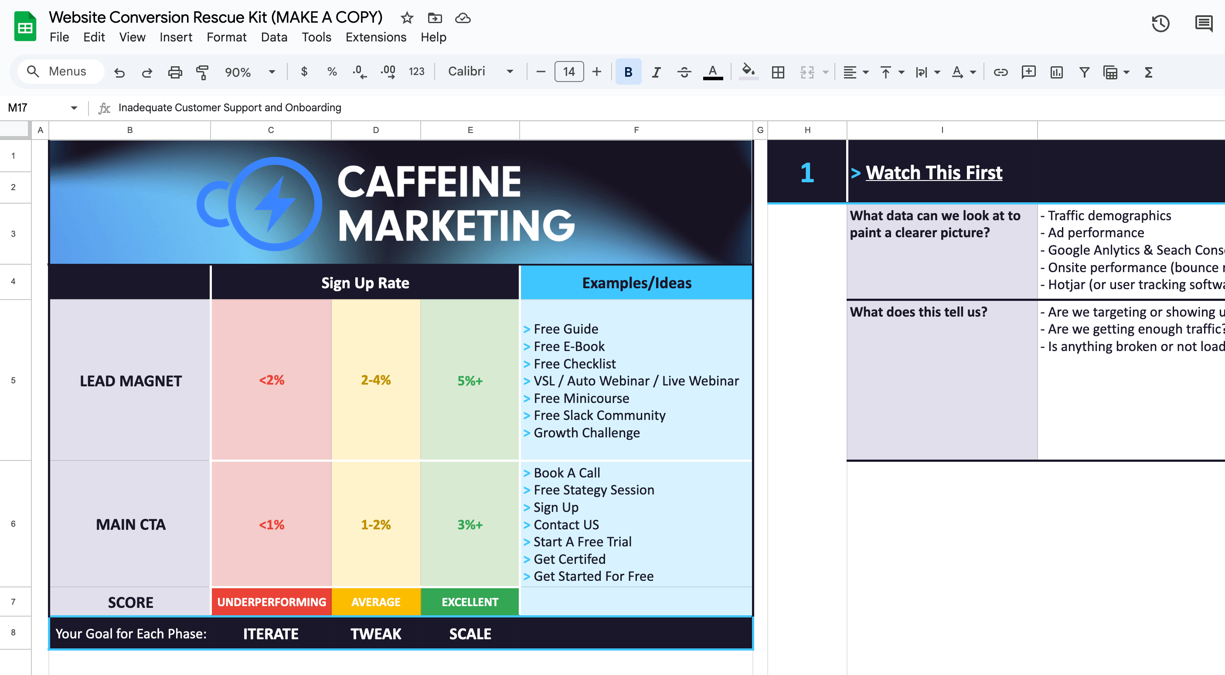Insert a comment

(x=1028, y=72)
